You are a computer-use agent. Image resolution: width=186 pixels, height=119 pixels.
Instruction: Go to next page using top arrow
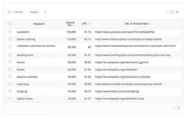(x=171, y=12)
